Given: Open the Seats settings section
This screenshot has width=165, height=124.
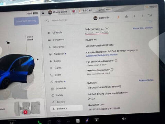Looking at the screenshot, I should pos(56,75).
